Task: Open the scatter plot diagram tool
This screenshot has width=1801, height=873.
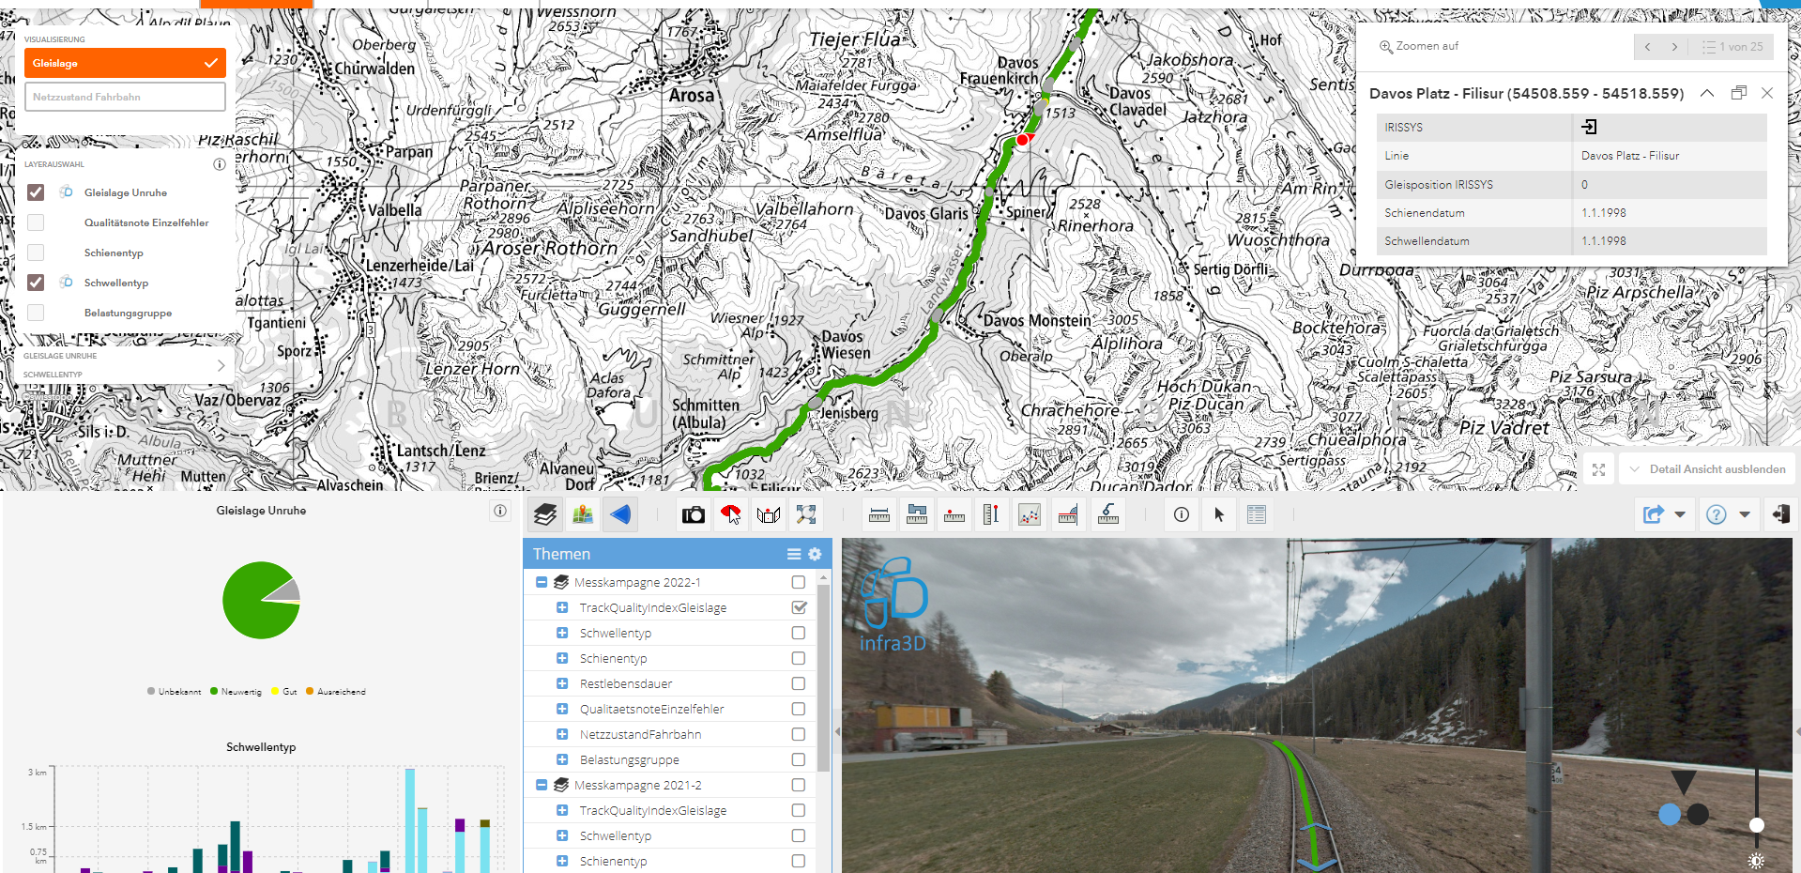Action: click(x=1029, y=514)
